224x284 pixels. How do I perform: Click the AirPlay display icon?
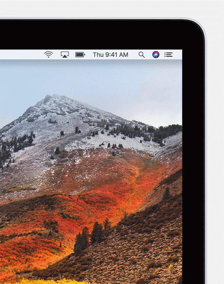[65, 54]
